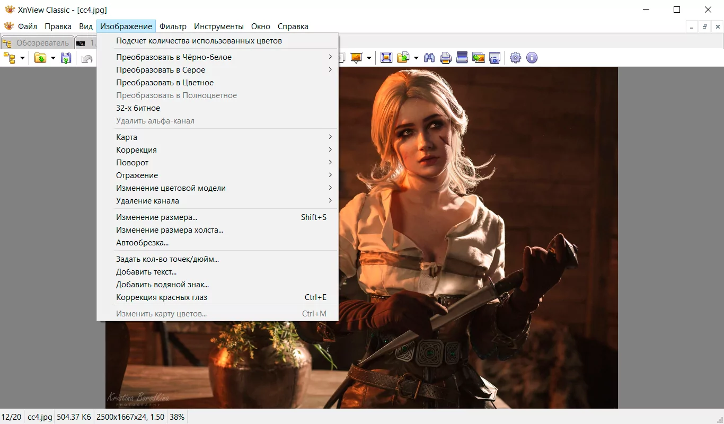The height and width of the screenshot is (424, 724).
Task: Click the undo arrow icon
Action: pyautogui.click(x=87, y=58)
